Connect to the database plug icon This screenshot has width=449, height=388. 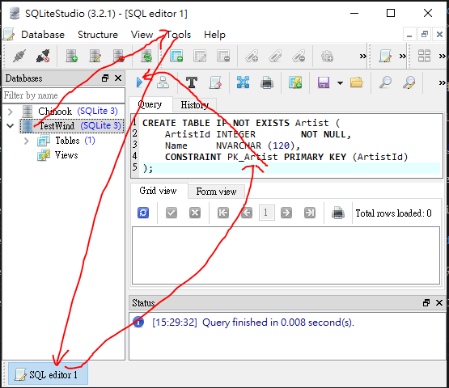pyautogui.click(x=19, y=56)
